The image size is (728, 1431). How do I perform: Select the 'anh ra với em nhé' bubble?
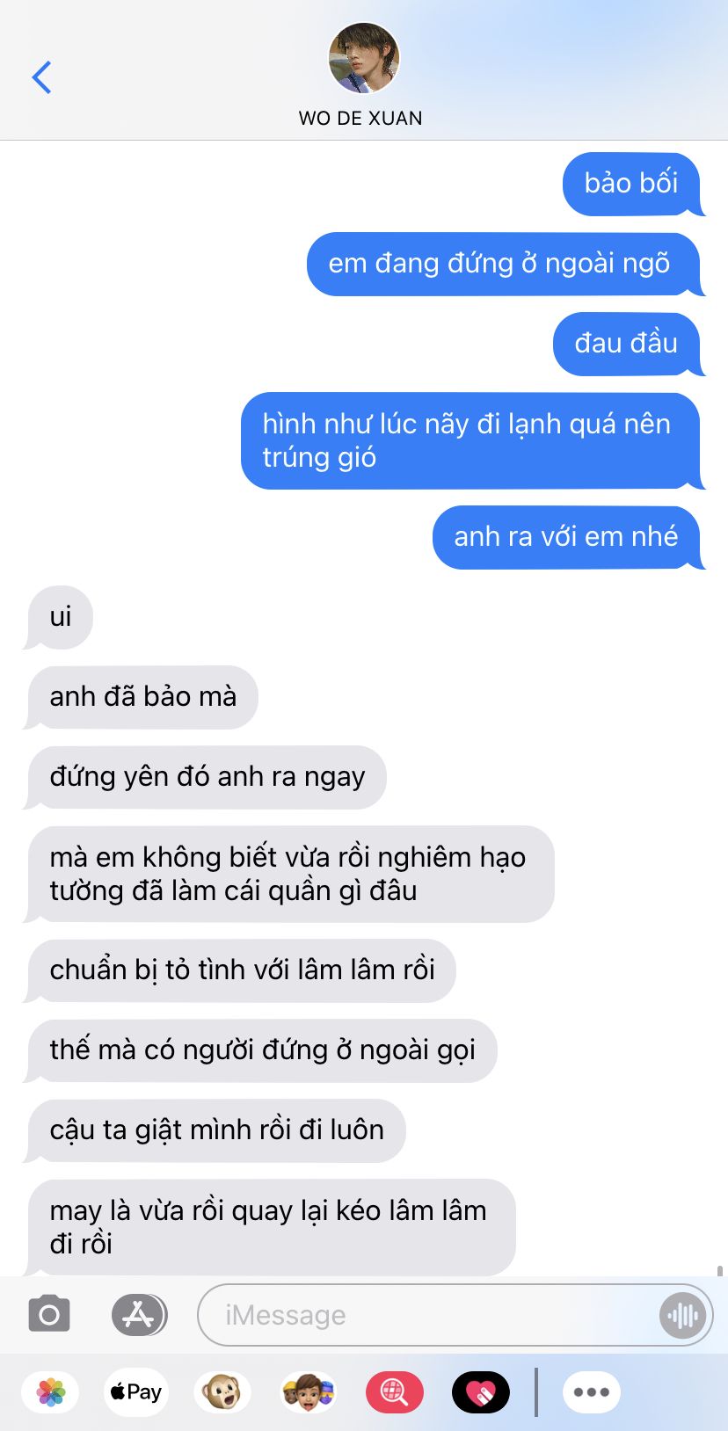coord(567,537)
